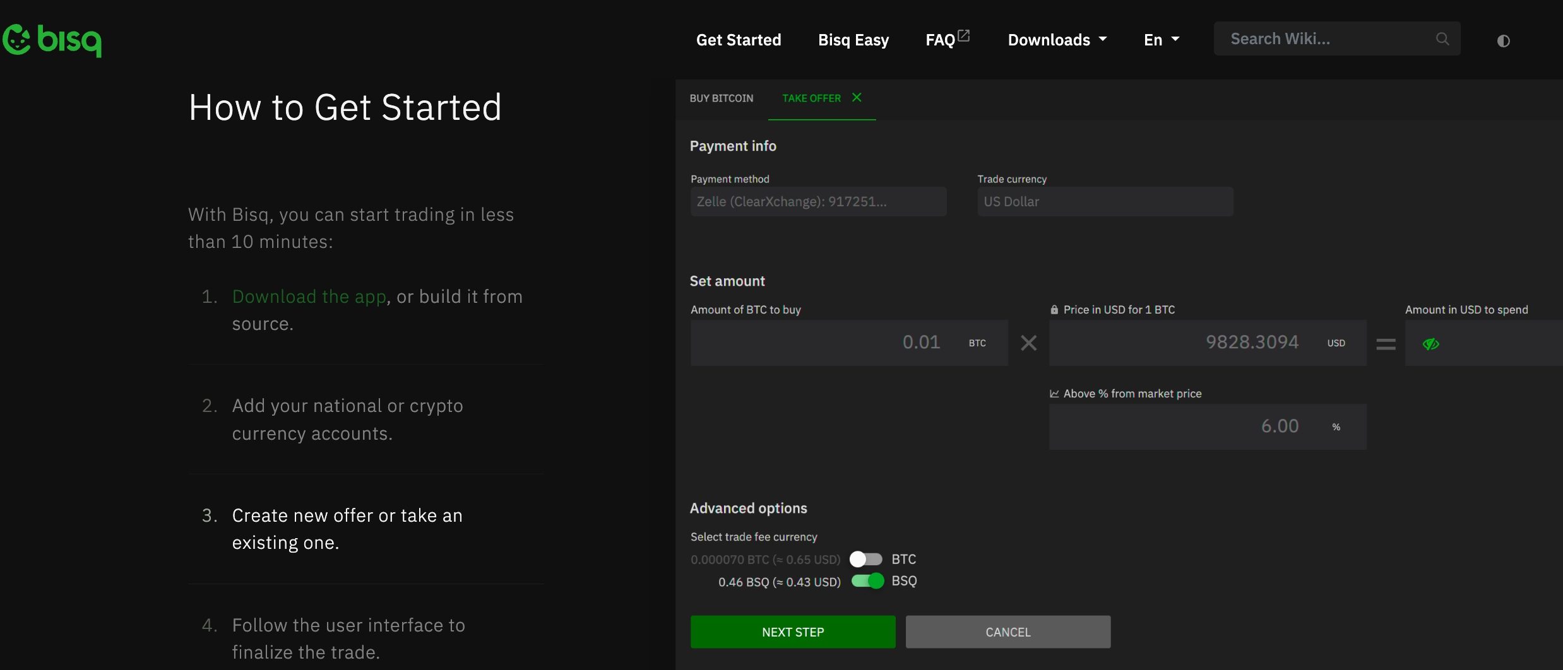Follow the Download the app link
This screenshot has width=1563, height=670.
(x=309, y=297)
